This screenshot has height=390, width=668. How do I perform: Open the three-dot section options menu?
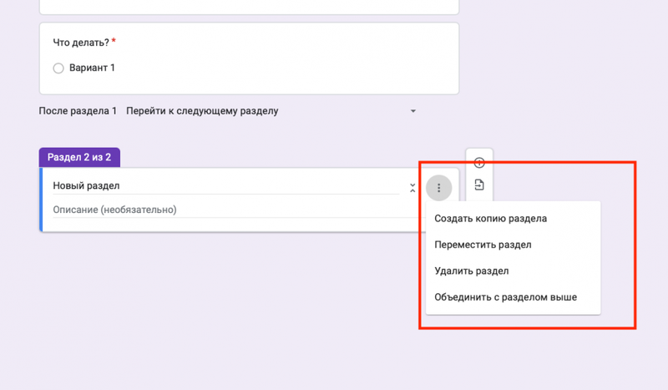[x=439, y=188]
